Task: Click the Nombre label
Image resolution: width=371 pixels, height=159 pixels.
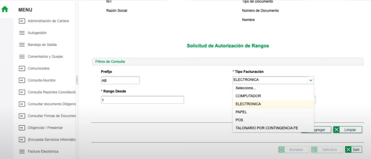Action: point(248,20)
